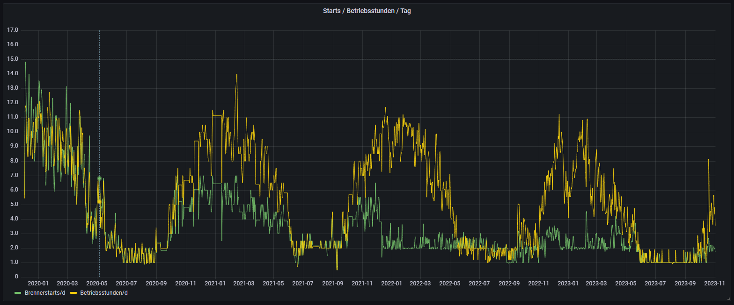Click the panel resize handle in bottom-right corner
Screen dimensions: 734x305
728,299
